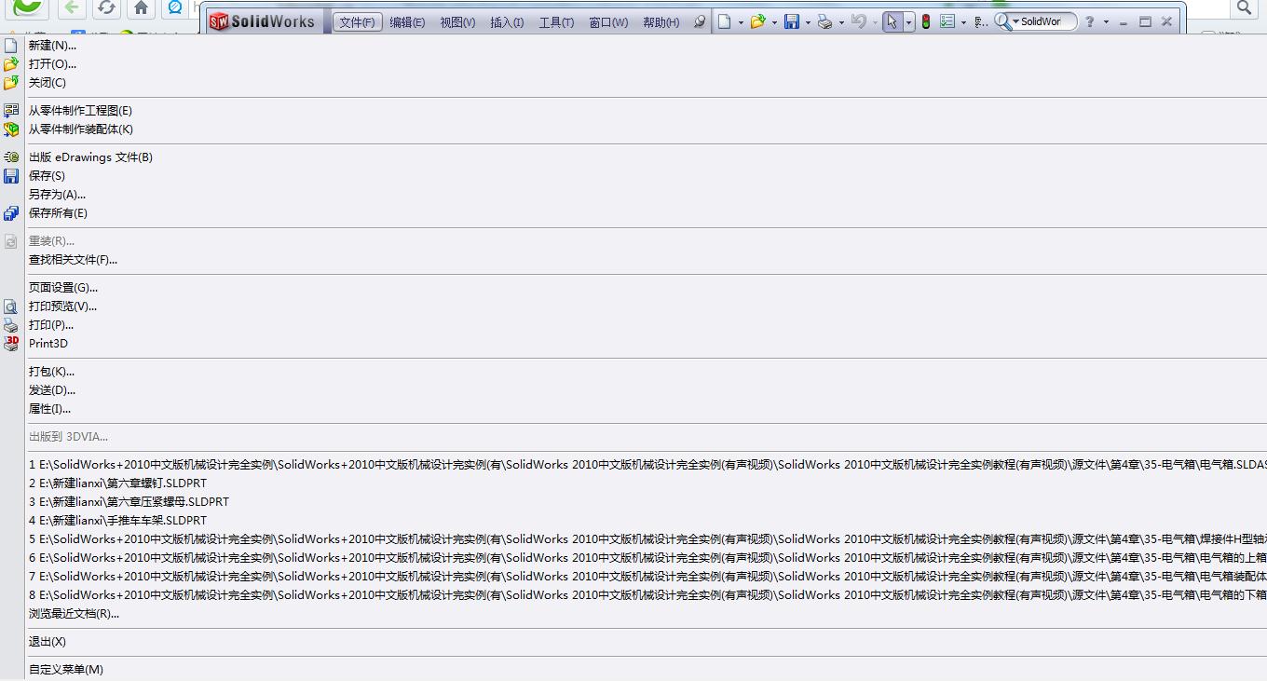Open the 插入(I) menu

(507, 22)
